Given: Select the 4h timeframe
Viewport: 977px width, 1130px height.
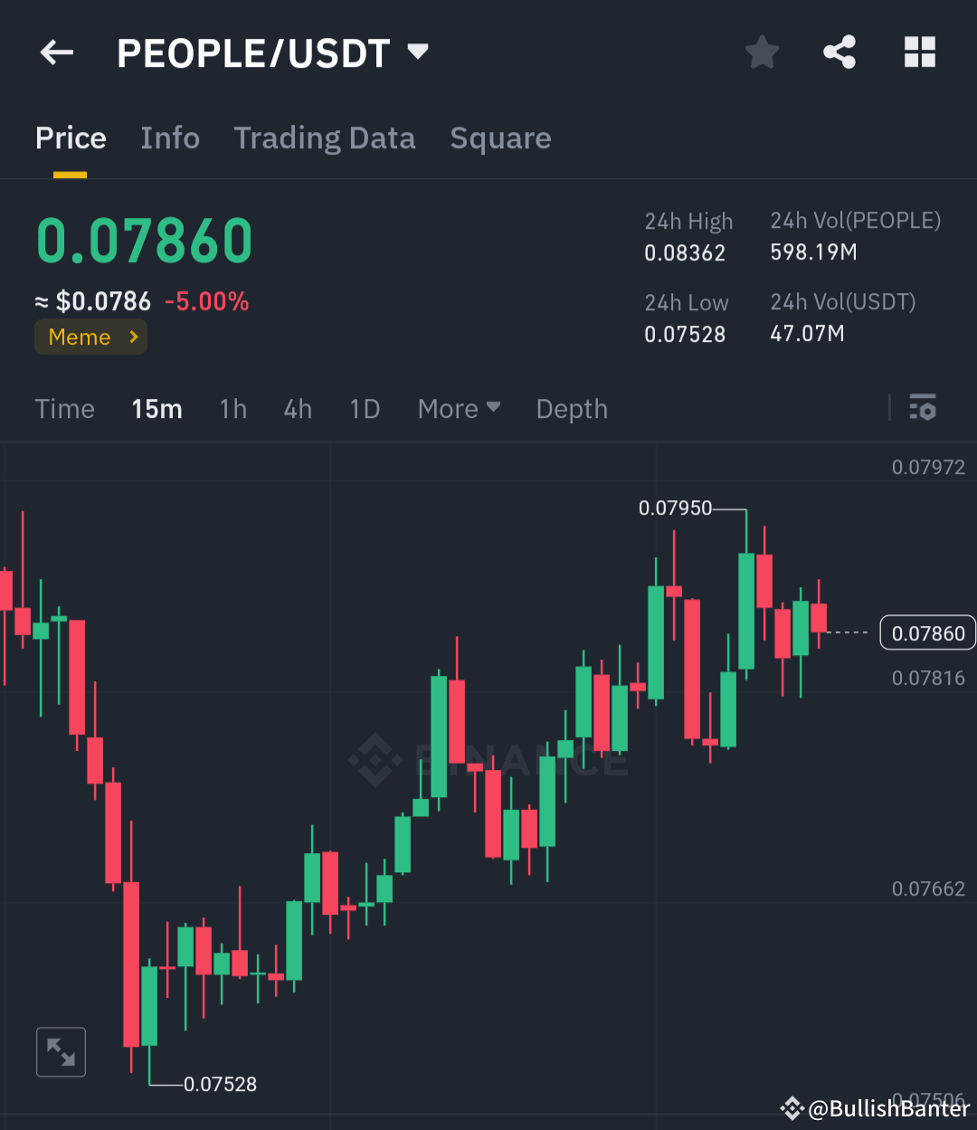Looking at the screenshot, I should 298,408.
